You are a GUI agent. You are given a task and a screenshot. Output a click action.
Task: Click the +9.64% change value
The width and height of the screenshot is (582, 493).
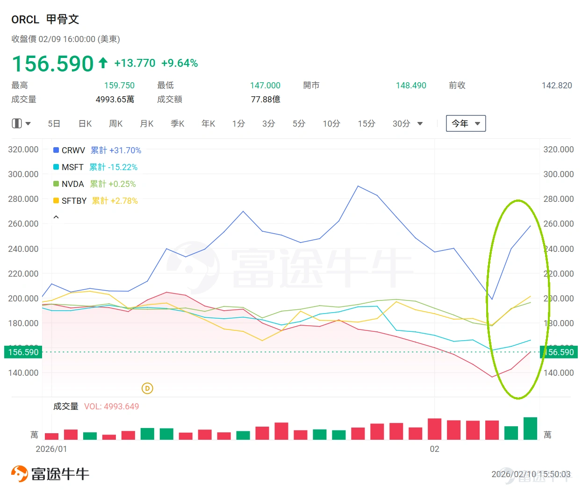pyautogui.click(x=180, y=63)
